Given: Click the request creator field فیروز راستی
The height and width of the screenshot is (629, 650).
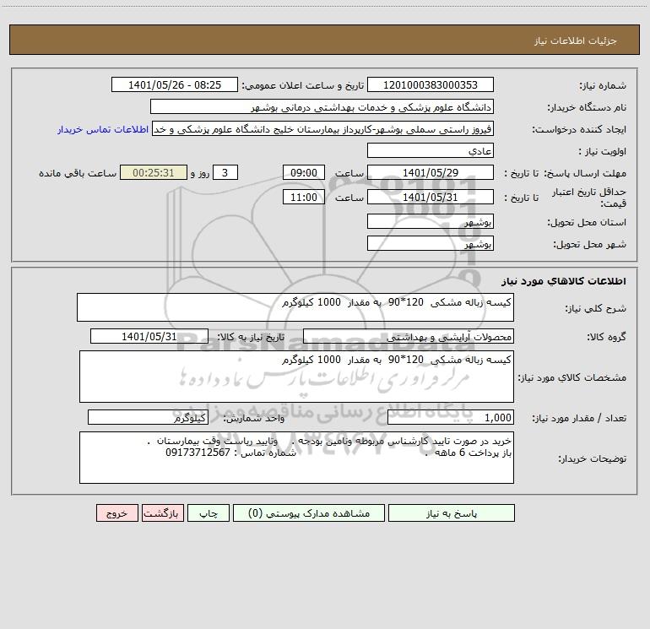Looking at the screenshot, I should (x=323, y=128).
